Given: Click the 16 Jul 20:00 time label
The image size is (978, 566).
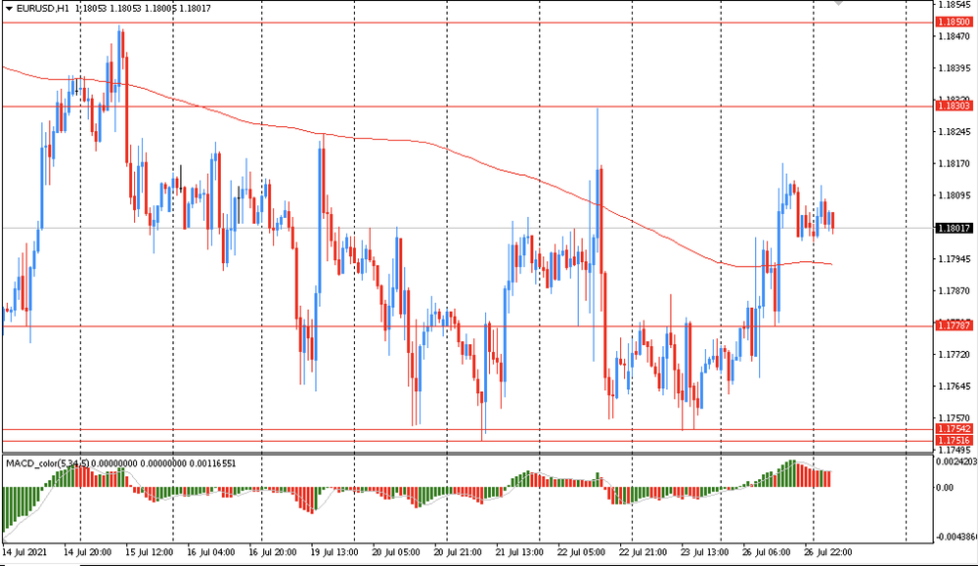Looking at the screenshot, I should 273,552.
